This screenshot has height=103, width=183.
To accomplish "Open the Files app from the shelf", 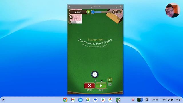I will pos(80,100).
